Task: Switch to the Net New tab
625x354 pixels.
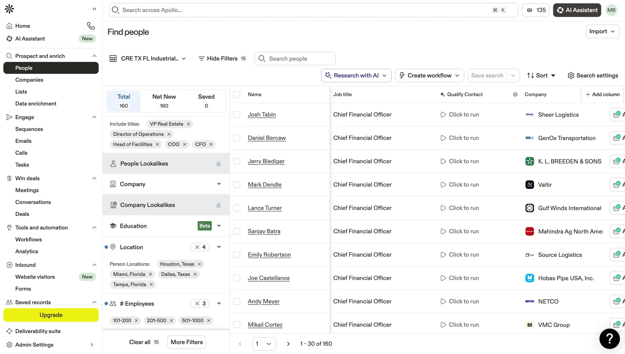Action: [164, 101]
